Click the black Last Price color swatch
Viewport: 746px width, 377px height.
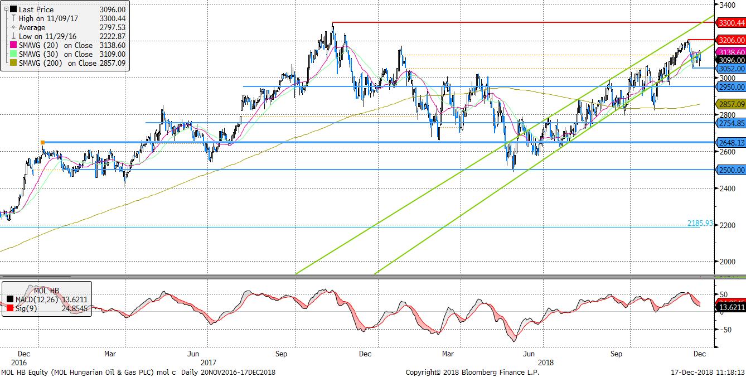(13, 9)
